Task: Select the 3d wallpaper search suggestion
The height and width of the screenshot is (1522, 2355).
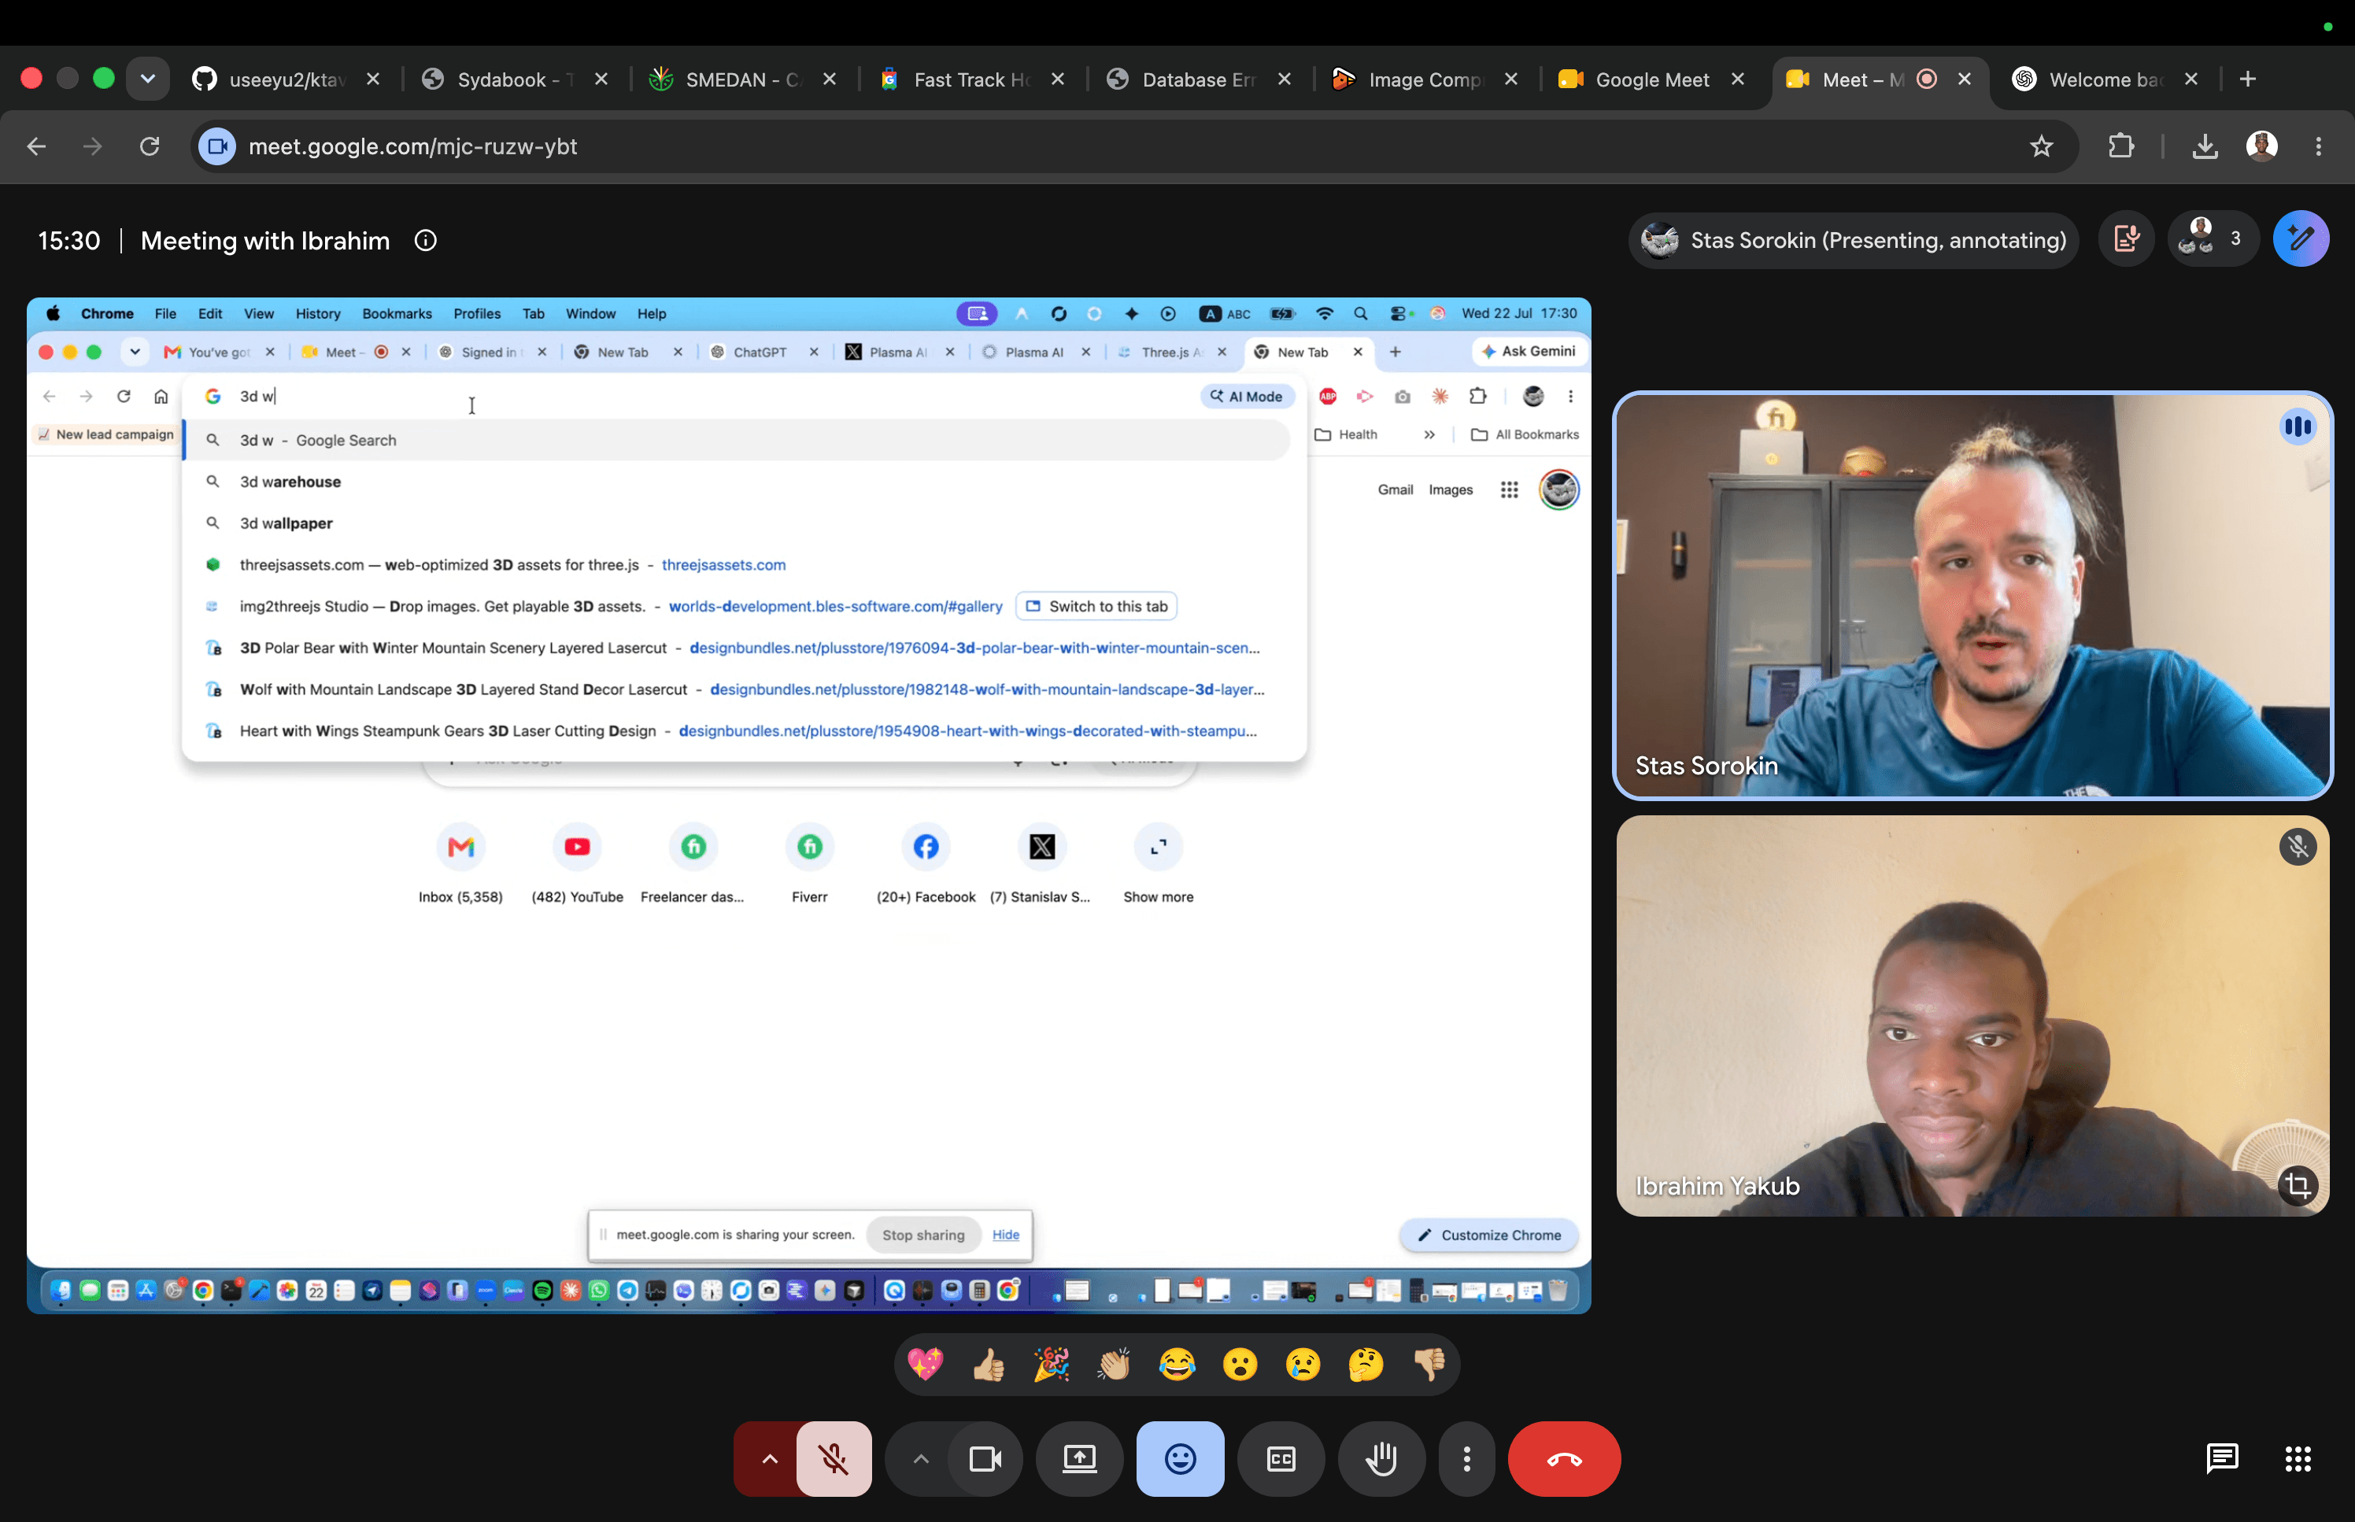Action: [x=736, y=523]
